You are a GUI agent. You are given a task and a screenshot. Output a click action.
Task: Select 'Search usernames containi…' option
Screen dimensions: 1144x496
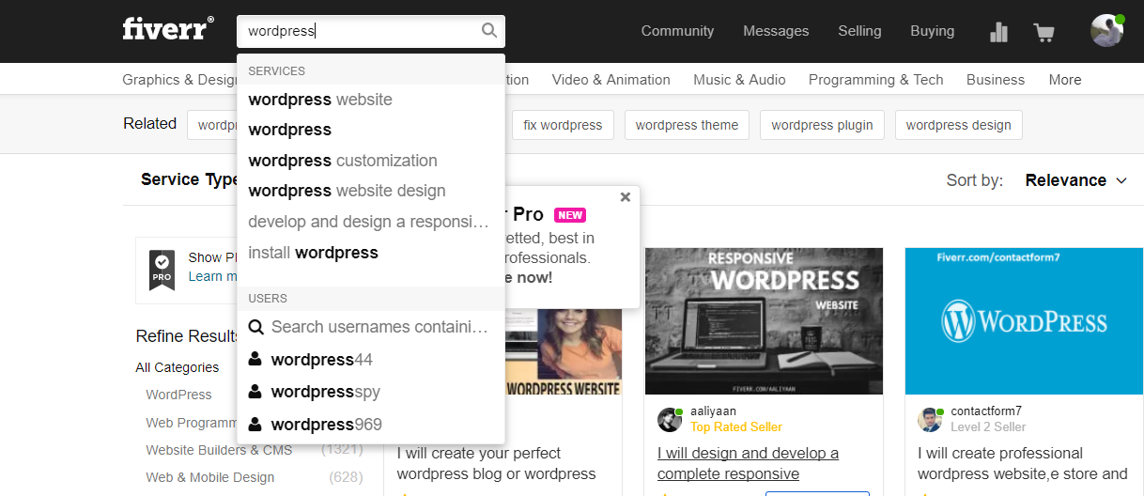click(x=371, y=327)
